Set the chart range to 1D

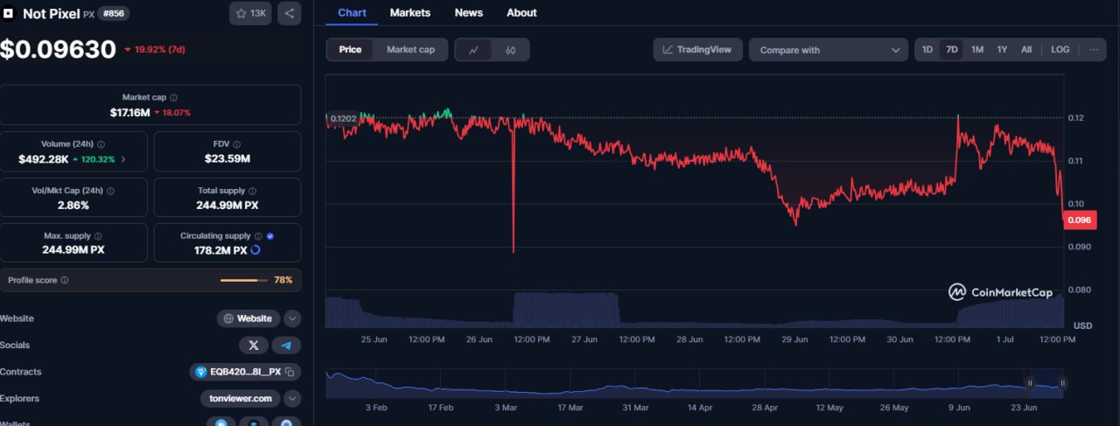[927, 50]
